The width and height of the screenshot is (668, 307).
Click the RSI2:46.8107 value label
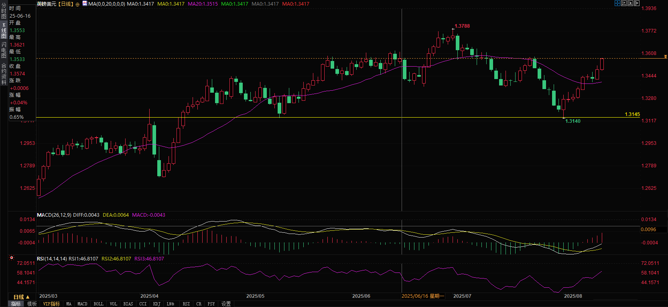[116, 259]
